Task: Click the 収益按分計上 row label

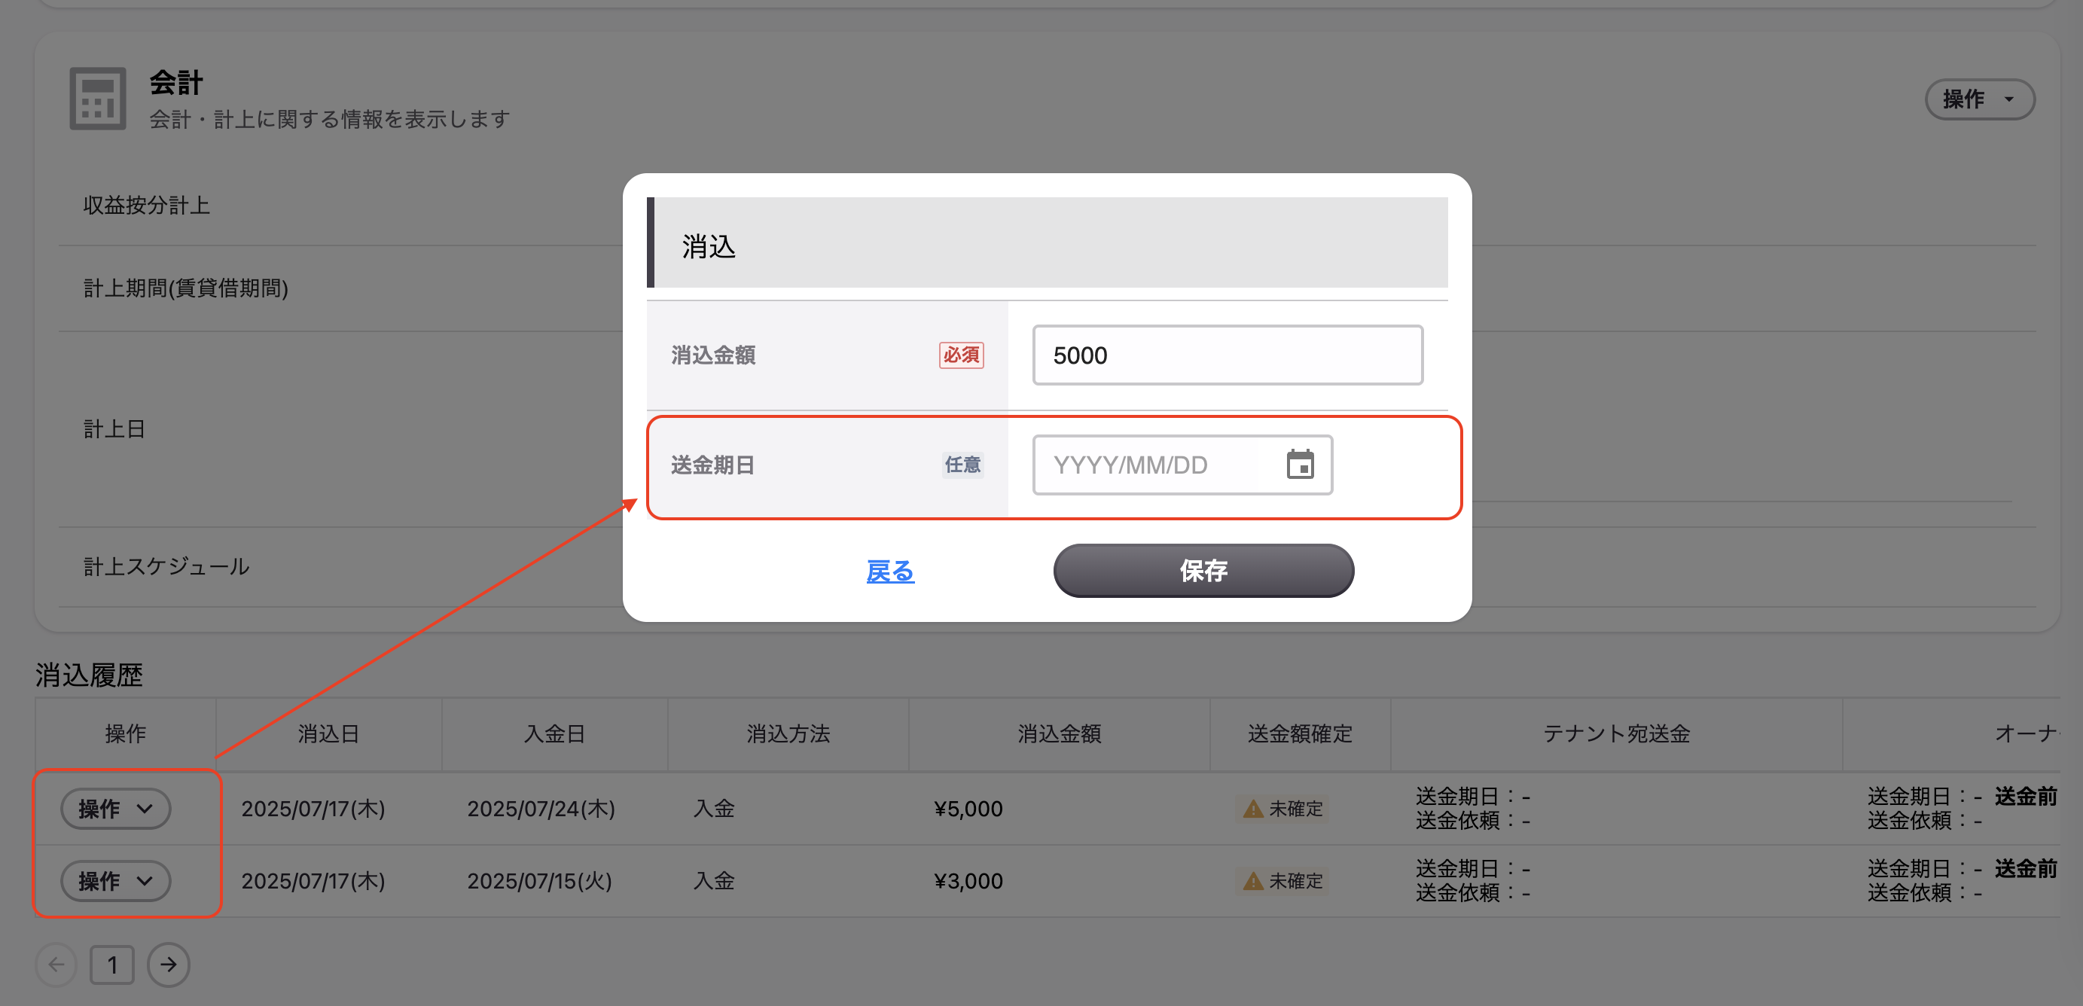Action: click(x=146, y=206)
